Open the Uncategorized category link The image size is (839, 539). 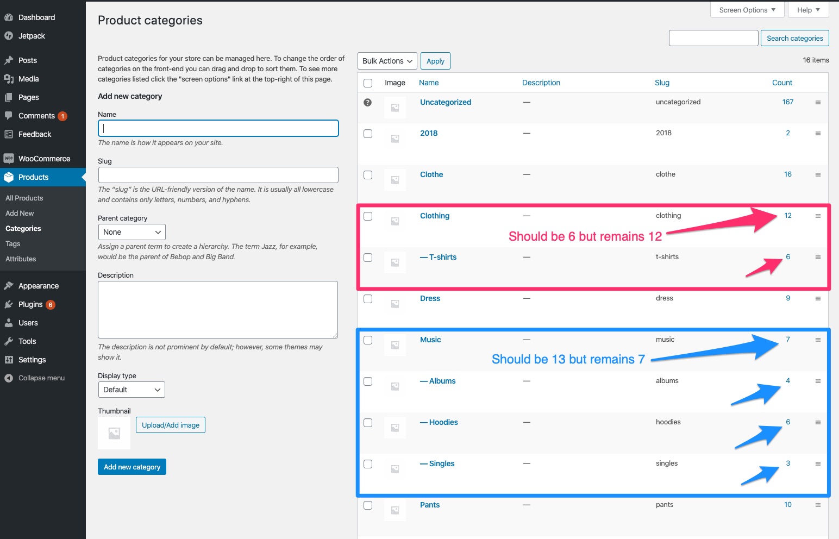pyautogui.click(x=446, y=102)
